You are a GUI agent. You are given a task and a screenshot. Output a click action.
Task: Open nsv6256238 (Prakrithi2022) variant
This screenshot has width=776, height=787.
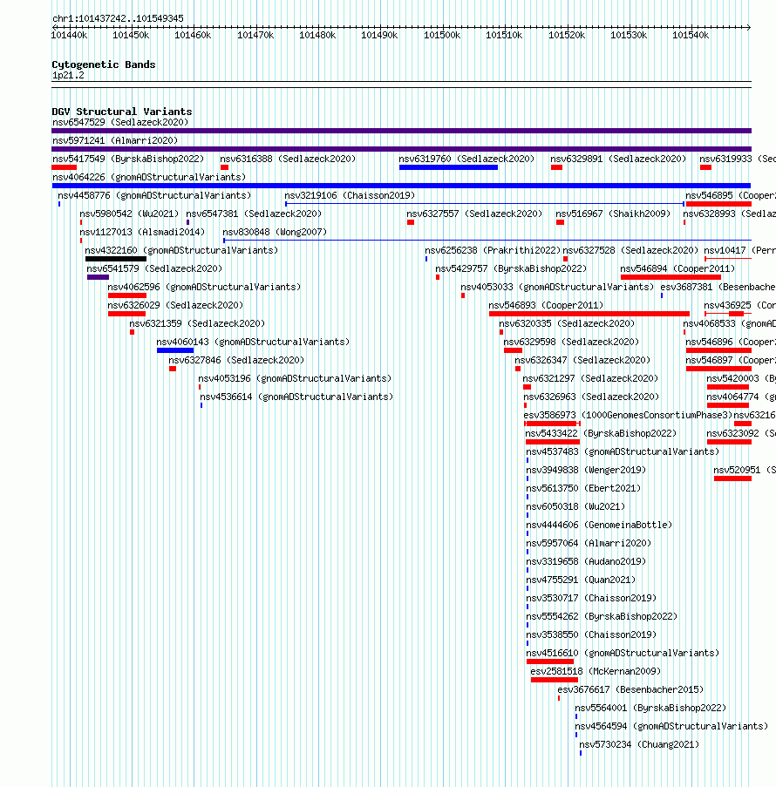click(x=493, y=250)
